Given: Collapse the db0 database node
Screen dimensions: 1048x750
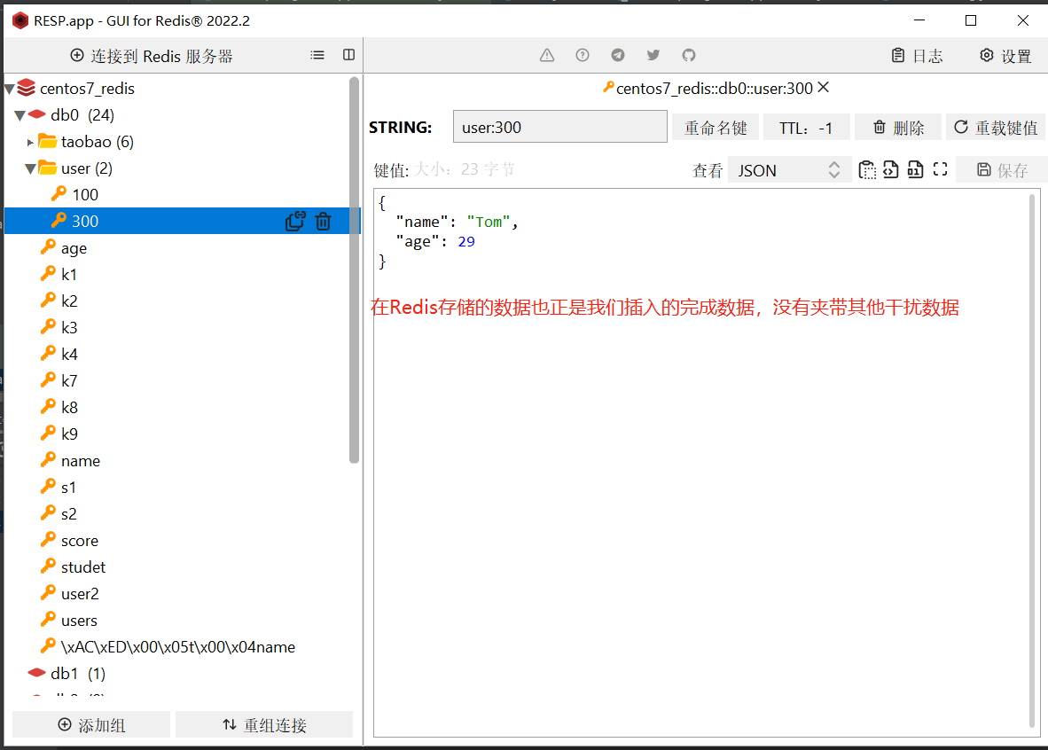Looking at the screenshot, I should (20, 115).
